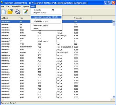116x105 pixels.
Task: Select the row at address 00000001
Action: coord(57,24)
